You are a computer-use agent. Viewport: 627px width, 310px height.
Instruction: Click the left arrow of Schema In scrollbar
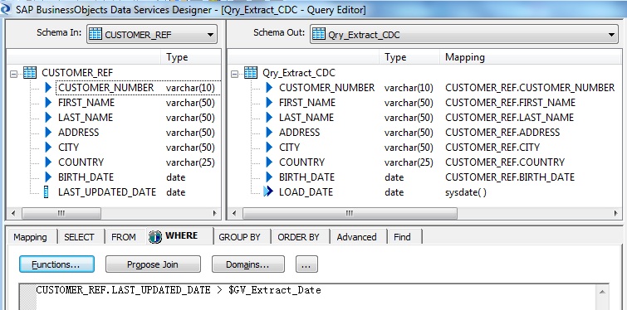pos(13,214)
